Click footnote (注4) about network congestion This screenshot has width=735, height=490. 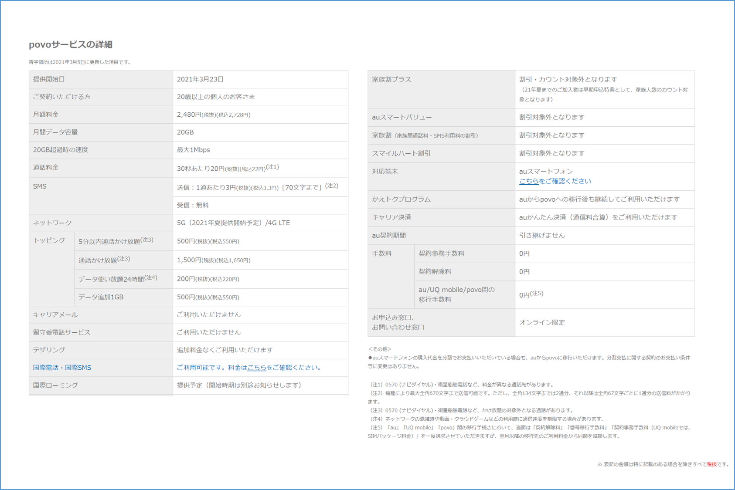coord(487,419)
